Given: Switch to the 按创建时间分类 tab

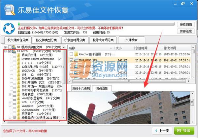Looking at the screenshot, I should tap(75, 40).
